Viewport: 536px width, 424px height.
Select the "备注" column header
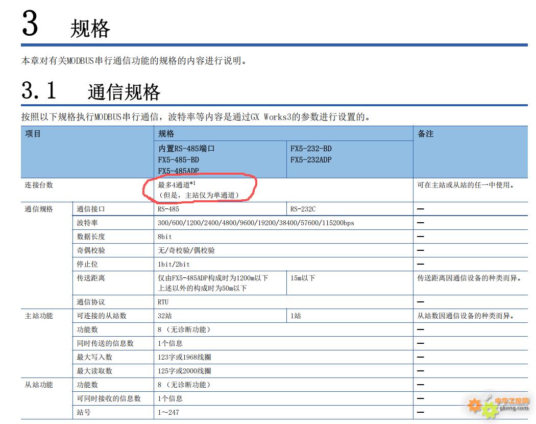426,134
